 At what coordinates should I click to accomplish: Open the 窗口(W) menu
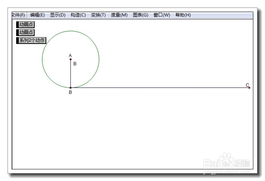point(161,15)
